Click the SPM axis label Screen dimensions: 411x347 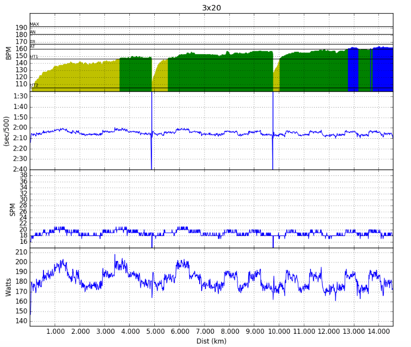click(12, 210)
